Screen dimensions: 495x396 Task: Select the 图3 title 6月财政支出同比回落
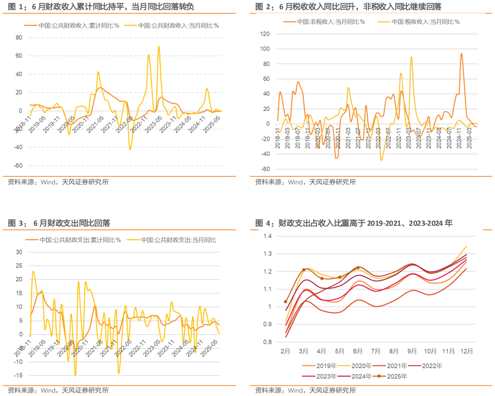click(x=59, y=223)
